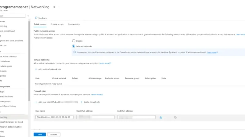The height and width of the screenshot is (137, 245).
Task: Click plus icon to add a firewall rule
Action: (x=82, y=102)
